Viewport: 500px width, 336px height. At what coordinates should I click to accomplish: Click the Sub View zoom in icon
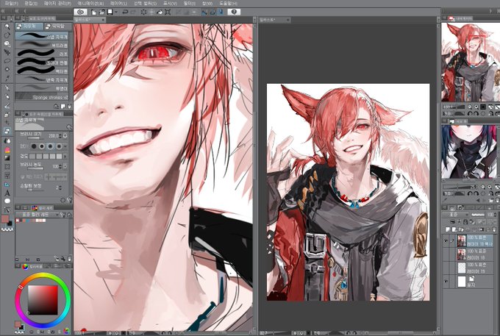(x=490, y=187)
